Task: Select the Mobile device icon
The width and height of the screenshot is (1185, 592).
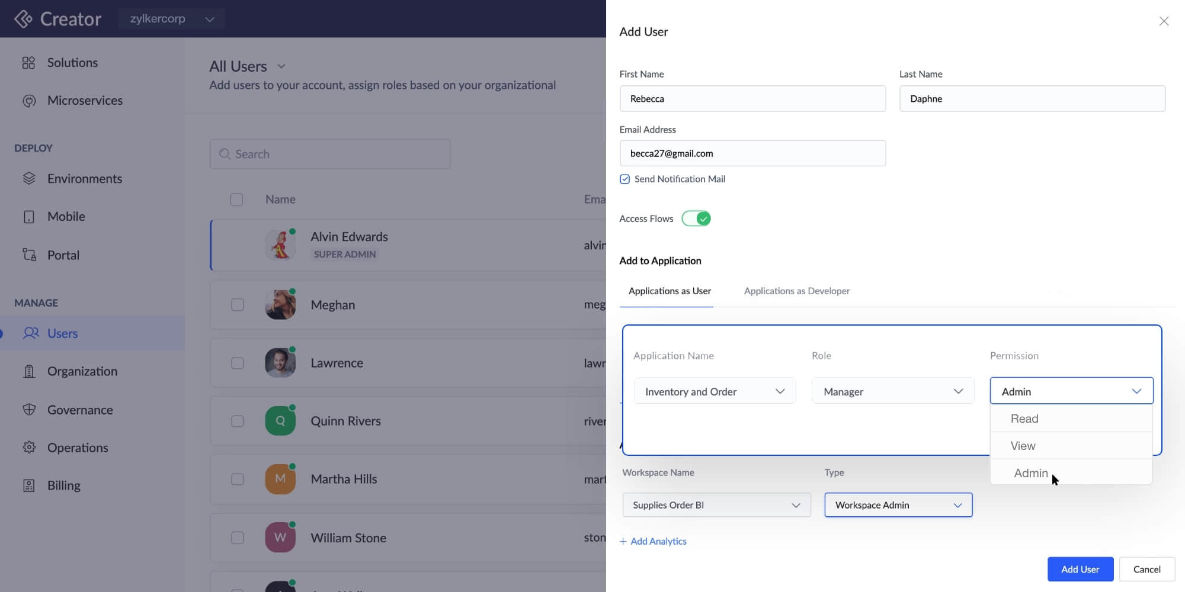Action: click(x=28, y=217)
